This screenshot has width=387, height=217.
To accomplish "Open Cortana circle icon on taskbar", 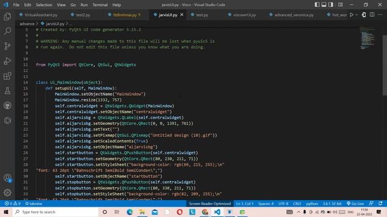I will pyautogui.click(x=105, y=212).
